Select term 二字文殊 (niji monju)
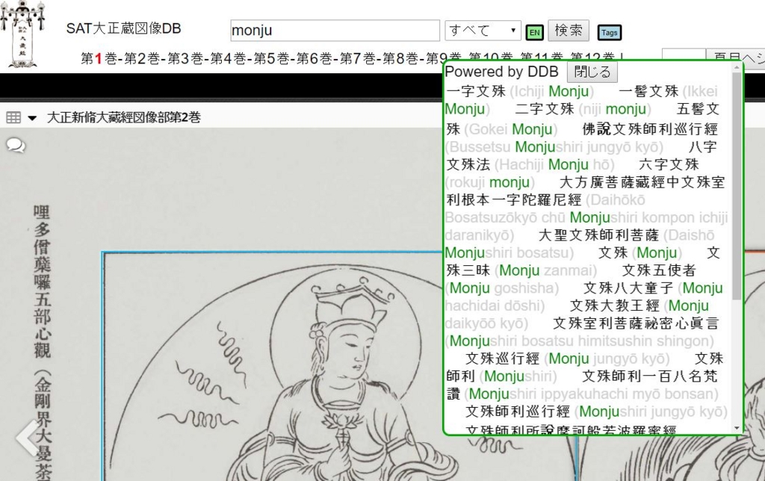 click(x=583, y=109)
